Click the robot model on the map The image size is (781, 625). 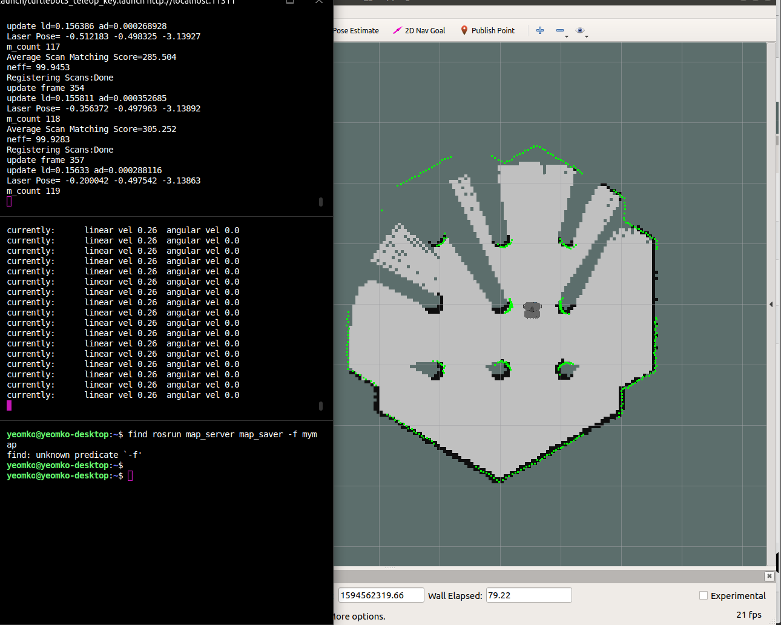pos(532,310)
